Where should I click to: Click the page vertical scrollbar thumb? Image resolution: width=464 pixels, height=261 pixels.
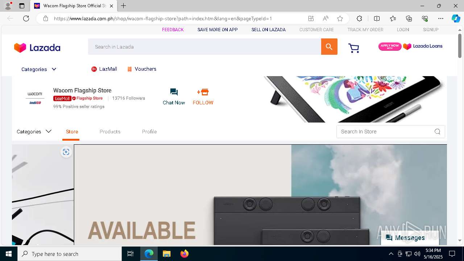click(x=460, y=46)
